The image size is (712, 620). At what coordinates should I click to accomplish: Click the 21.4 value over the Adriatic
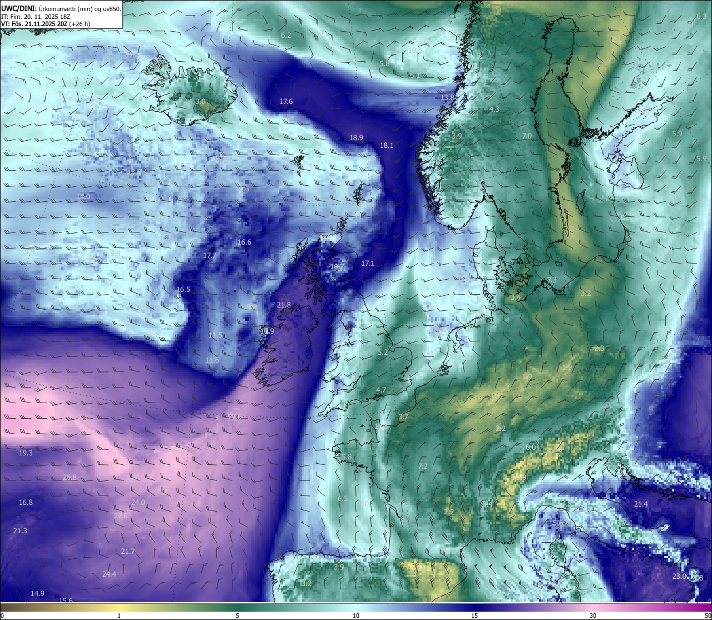(641, 504)
